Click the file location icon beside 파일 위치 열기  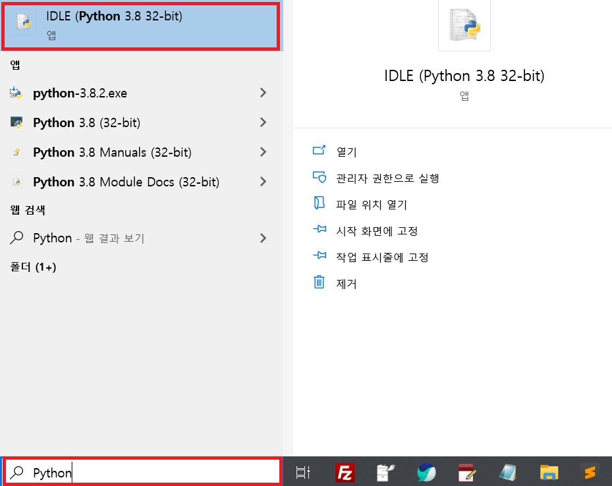(x=320, y=203)
